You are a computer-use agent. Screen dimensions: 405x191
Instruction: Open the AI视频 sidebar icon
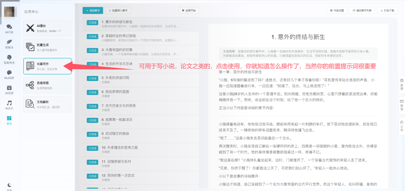[x=9, y=89]
